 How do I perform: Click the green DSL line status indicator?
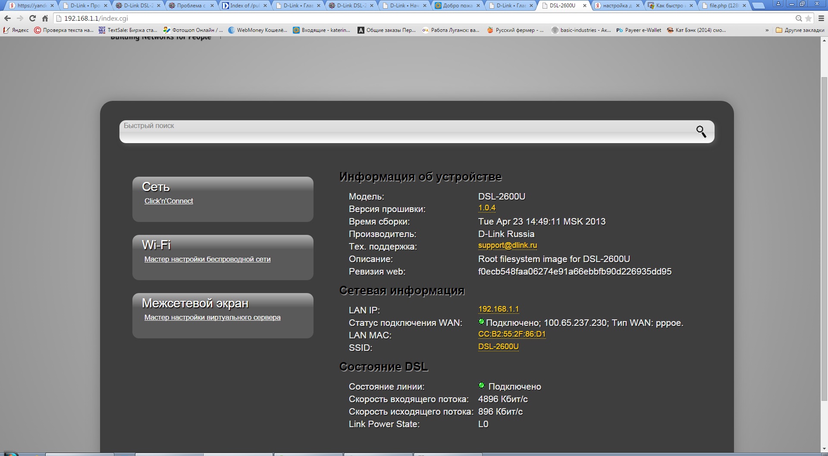(x=481, y=385)
